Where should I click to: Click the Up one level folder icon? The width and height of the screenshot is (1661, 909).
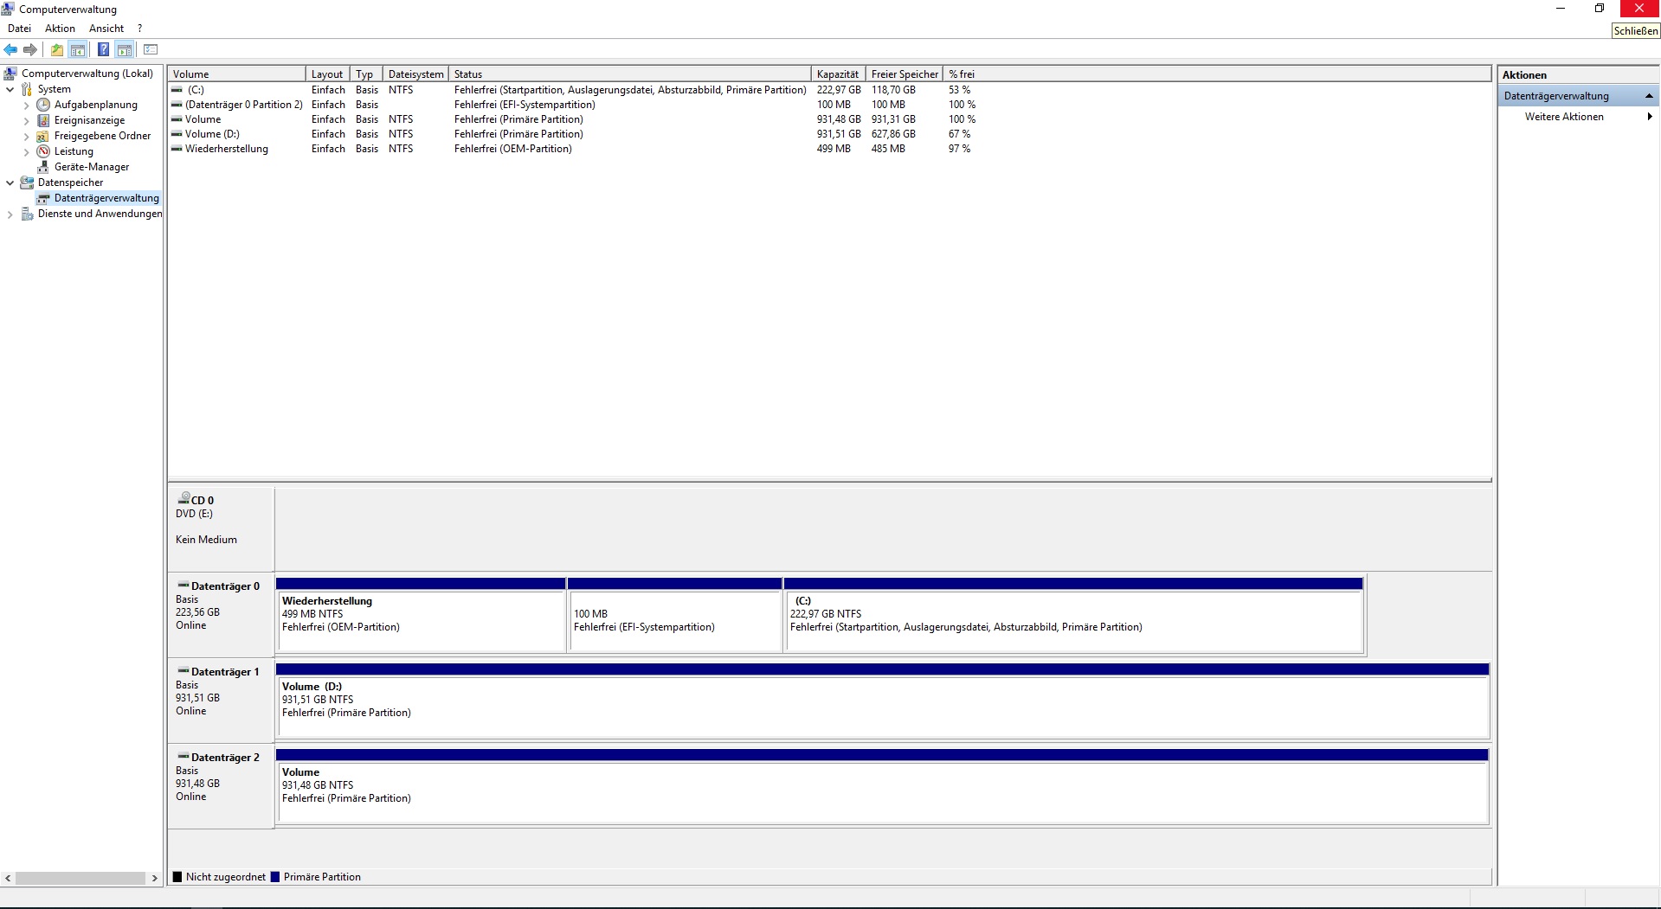(57, 49)
